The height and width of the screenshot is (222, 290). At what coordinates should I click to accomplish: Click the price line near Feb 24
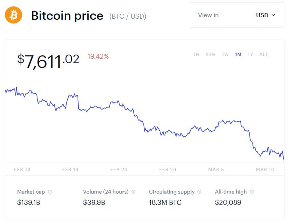click(x=119, y=103)
